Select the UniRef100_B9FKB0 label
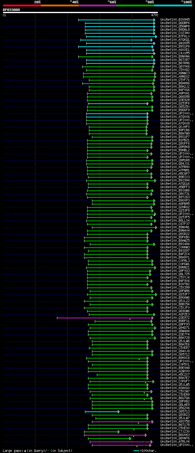 175,237
